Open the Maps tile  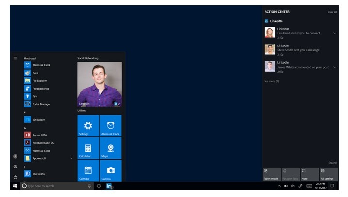111,148
